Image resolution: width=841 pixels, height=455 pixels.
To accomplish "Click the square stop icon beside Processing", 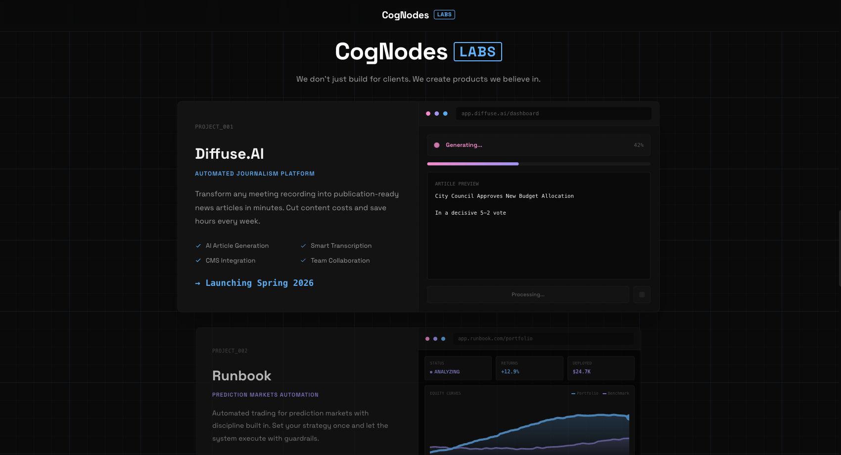I will pos(642,294).
